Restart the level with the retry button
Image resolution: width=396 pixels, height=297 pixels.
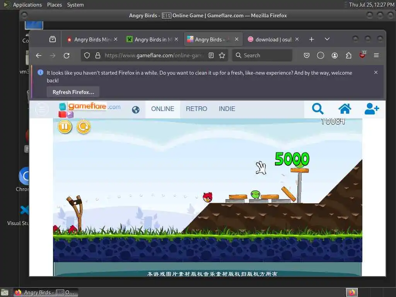point(84,126)
